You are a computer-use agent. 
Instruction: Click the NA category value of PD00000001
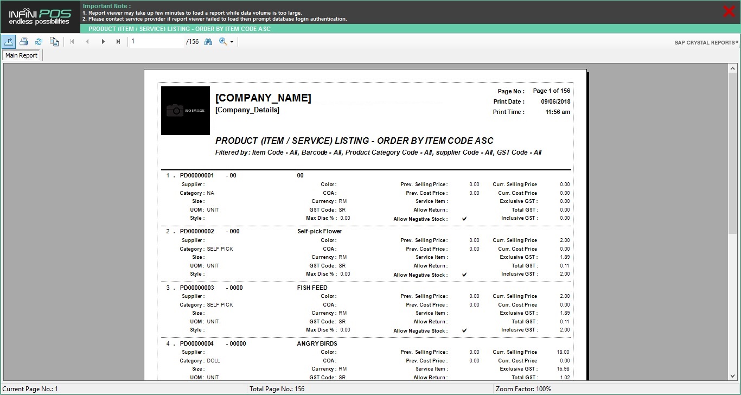(x=210, y=193)
